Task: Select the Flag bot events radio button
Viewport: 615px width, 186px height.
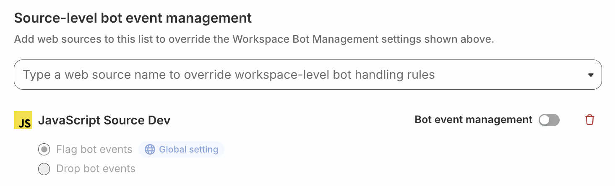Action: [x=44, y=149]
